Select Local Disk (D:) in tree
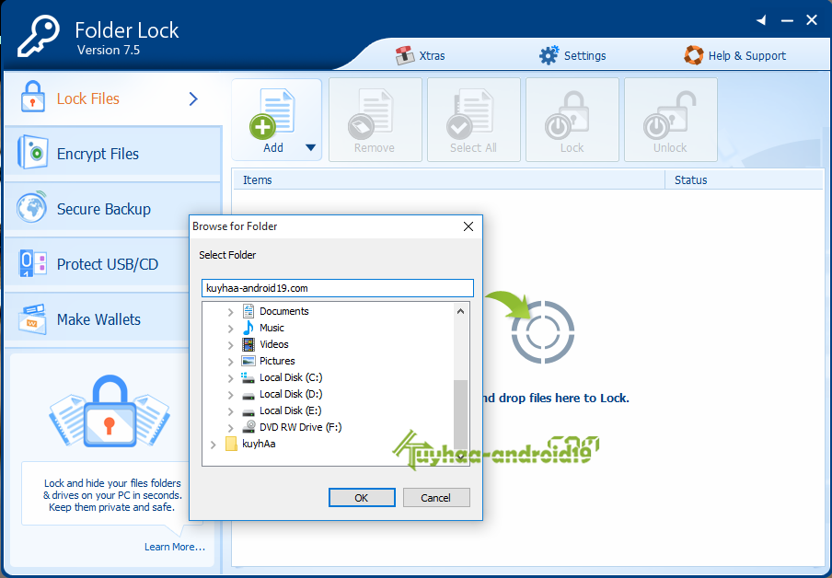832x578 pixels. click(x=291, y=394)
